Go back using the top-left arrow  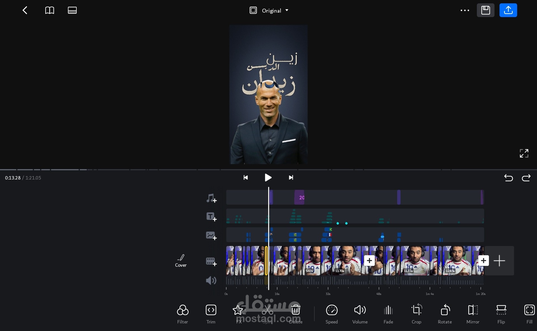(x=25, y=10)
